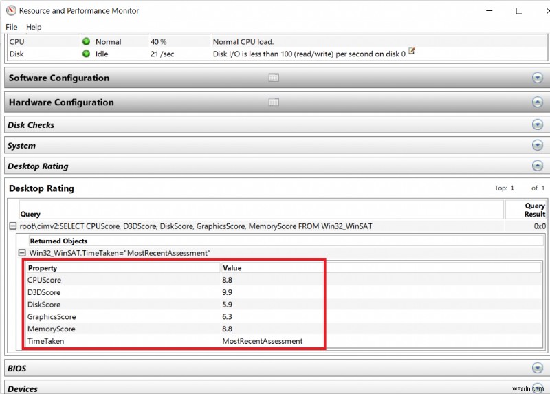Click the D3DScore value 9.9

[227, 292]
